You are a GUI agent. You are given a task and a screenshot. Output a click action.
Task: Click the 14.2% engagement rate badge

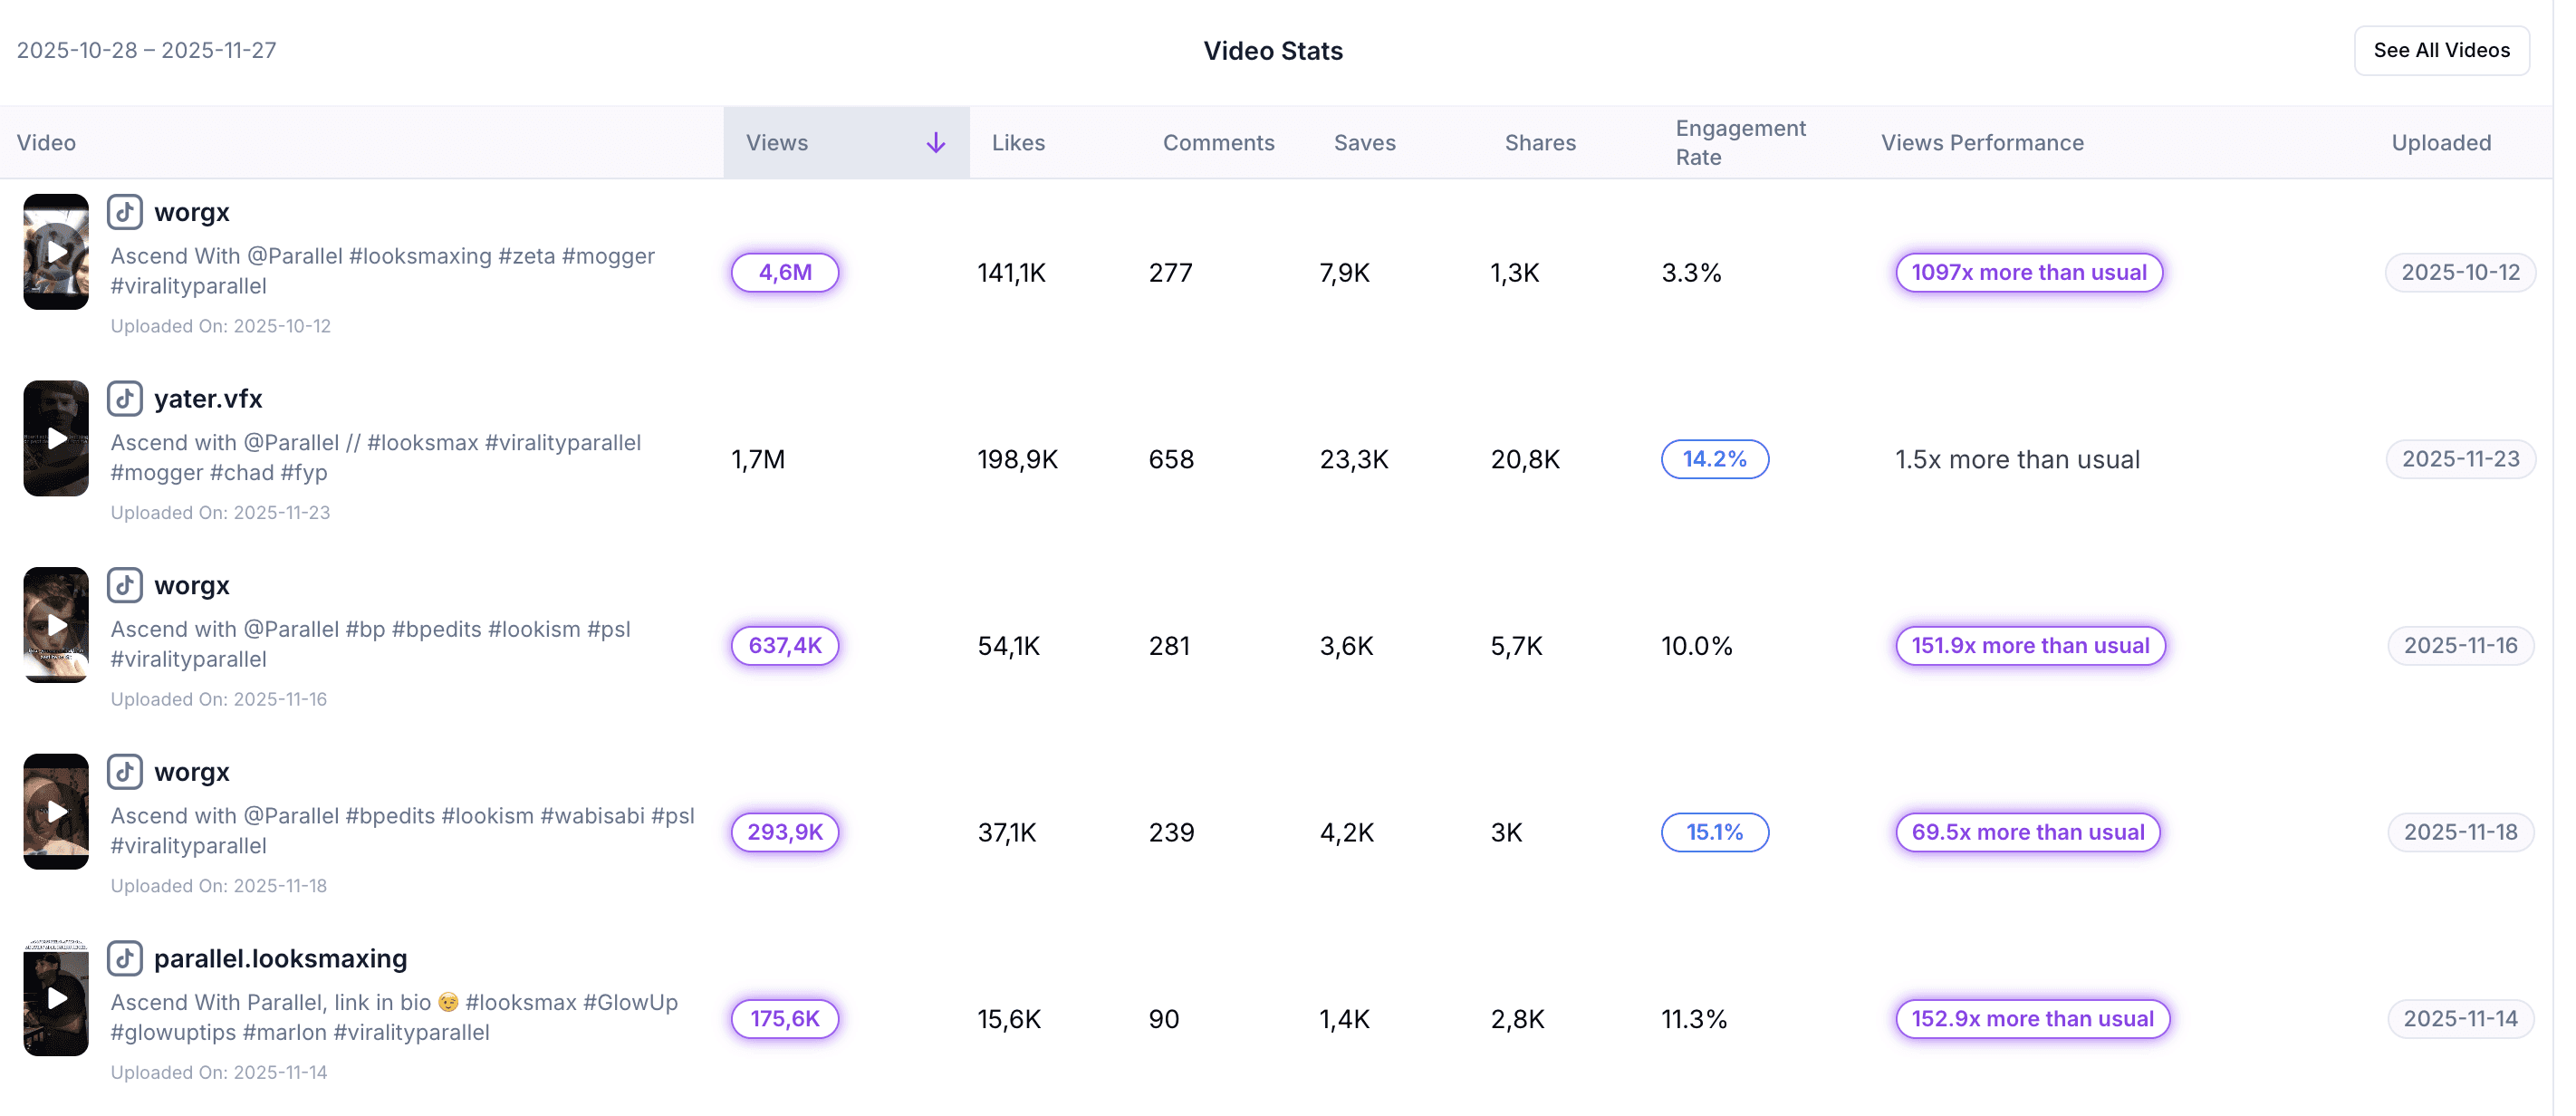click(x=1714, y=459)
